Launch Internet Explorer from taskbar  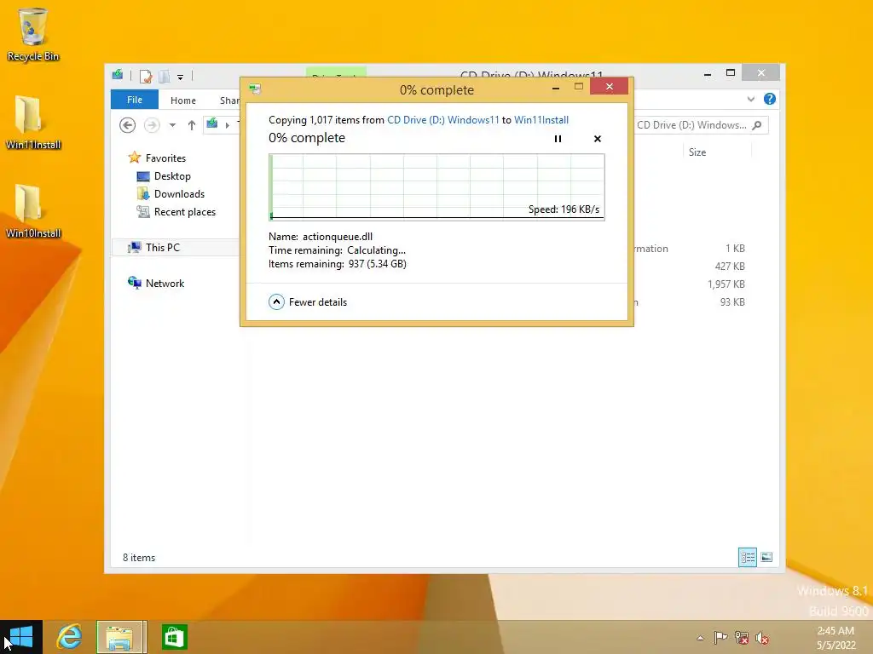pyautogui.click(x=69, y=637)
